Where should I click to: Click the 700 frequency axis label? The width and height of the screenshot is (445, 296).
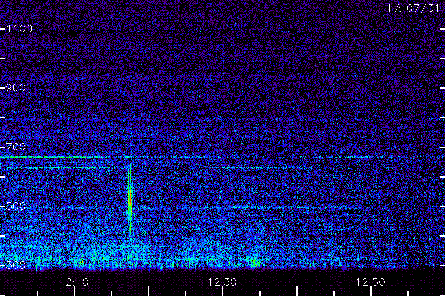click(16, 147)
